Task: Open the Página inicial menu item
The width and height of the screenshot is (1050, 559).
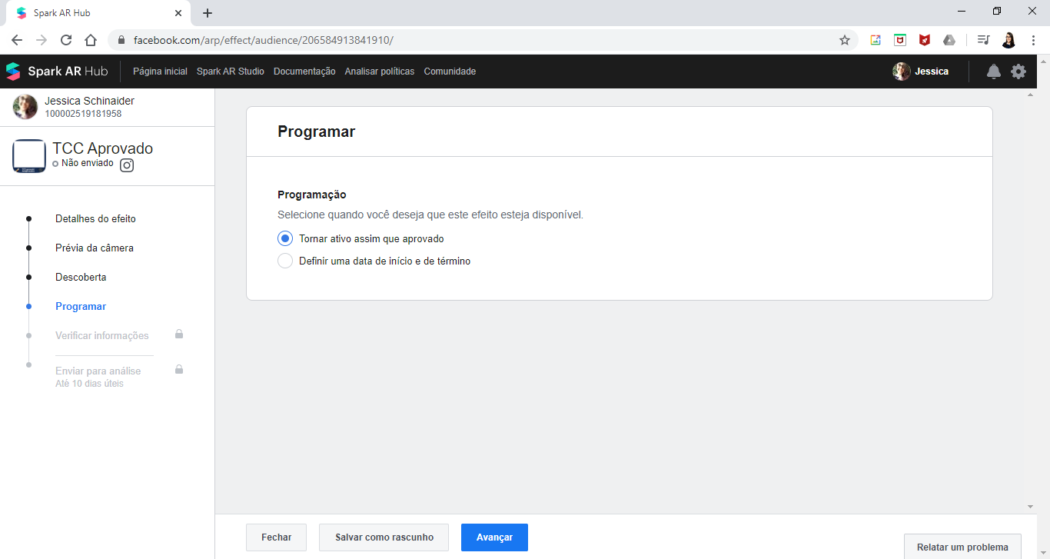Action: coord(160,72)
